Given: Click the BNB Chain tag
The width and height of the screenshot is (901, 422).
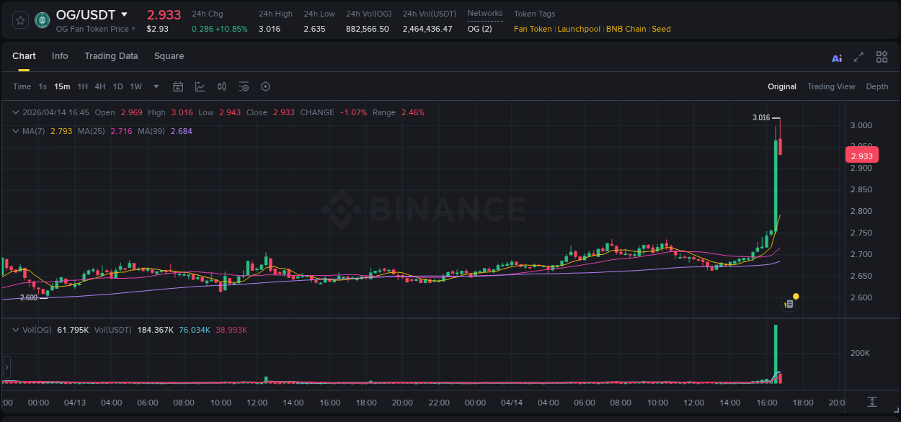Looking at the screenshot, I should pyautogui.click(x=624, y=29).
